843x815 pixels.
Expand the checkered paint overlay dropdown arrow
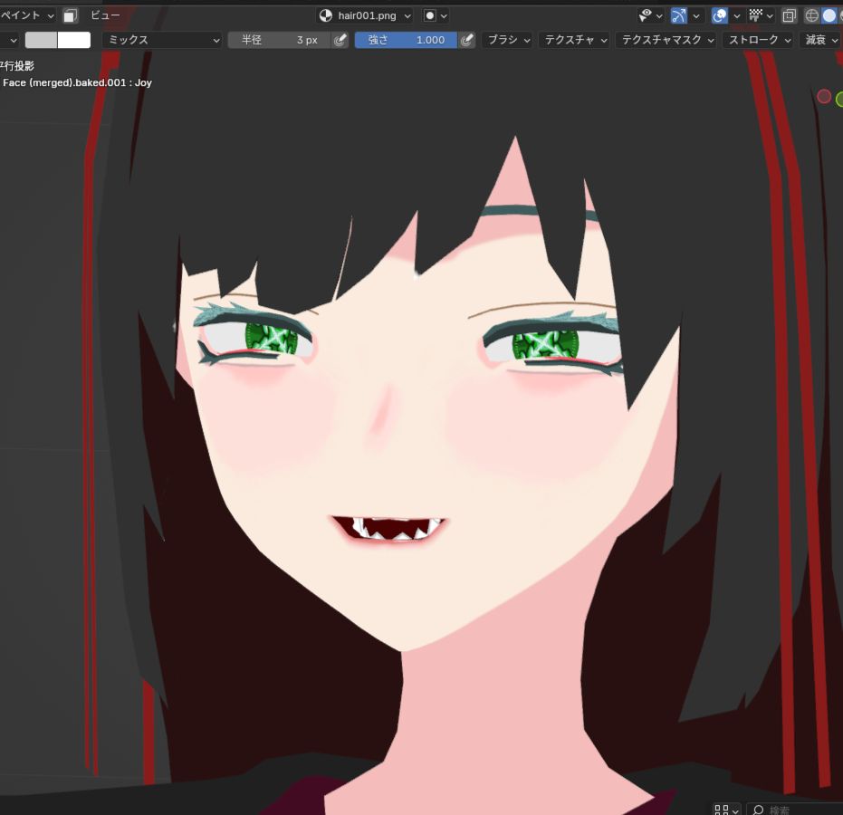[770, 16]
